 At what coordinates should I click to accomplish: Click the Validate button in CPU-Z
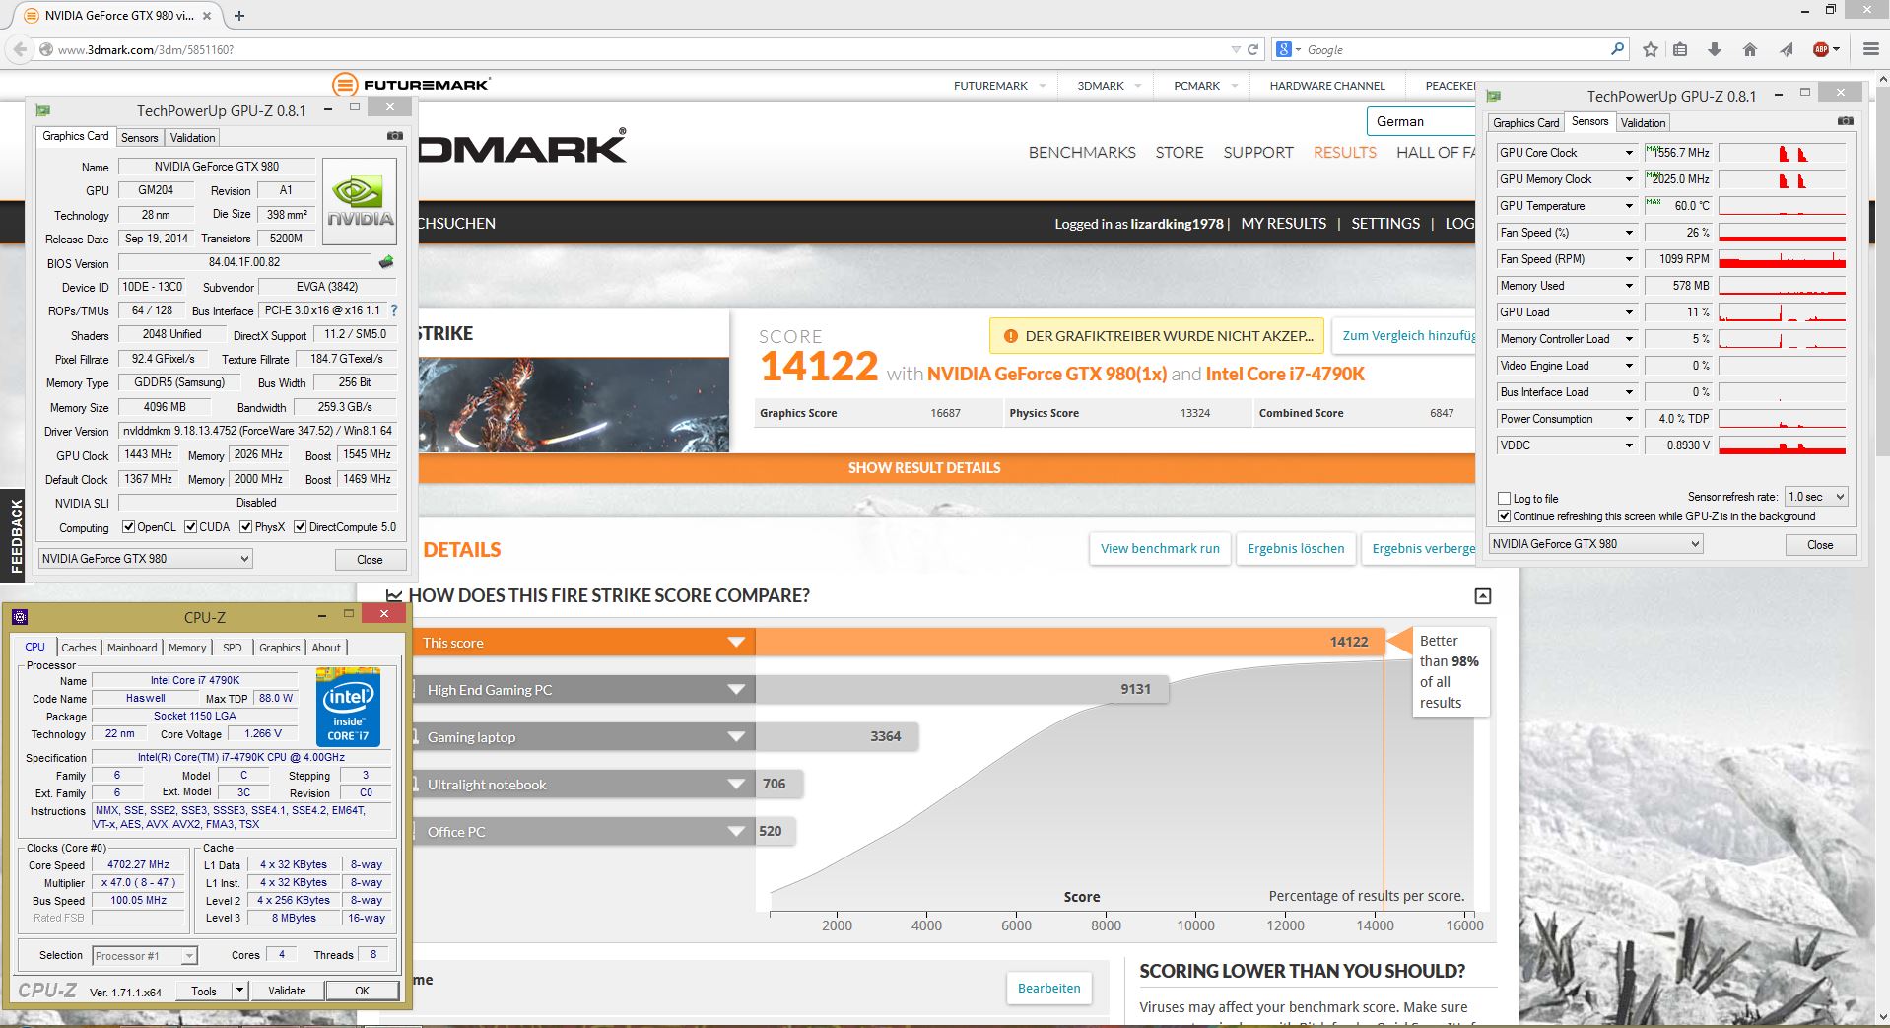tap(287, 991)
